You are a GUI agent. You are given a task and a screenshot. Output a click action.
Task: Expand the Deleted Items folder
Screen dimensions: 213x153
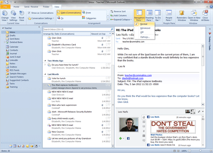click(x=5, y=42)
